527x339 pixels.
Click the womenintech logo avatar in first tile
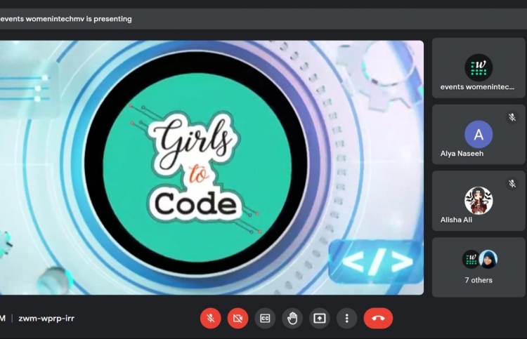pos(479,67)
